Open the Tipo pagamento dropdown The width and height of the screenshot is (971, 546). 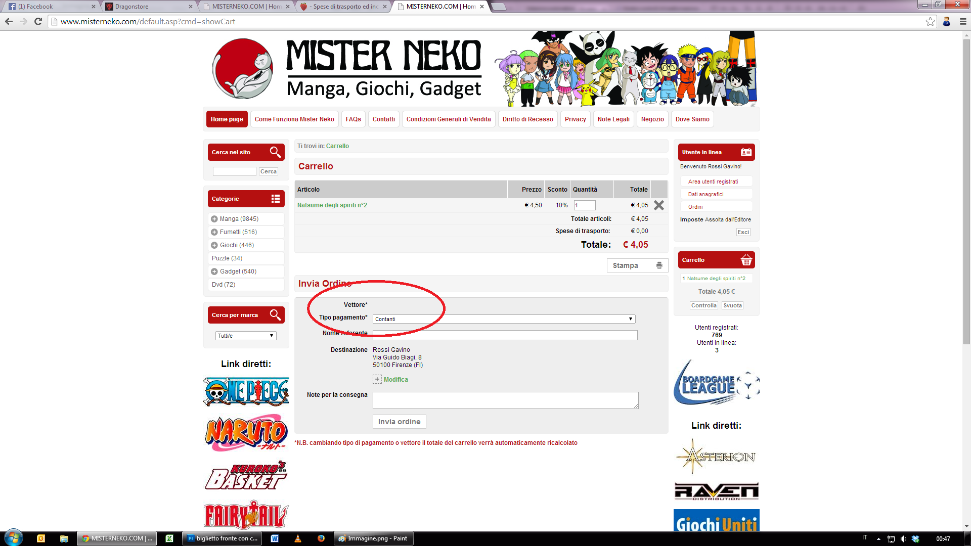tap(504, 319)
